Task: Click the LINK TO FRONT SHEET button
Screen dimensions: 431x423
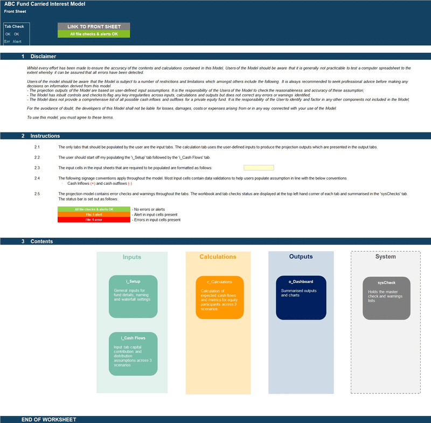Action: coord(94,26)
